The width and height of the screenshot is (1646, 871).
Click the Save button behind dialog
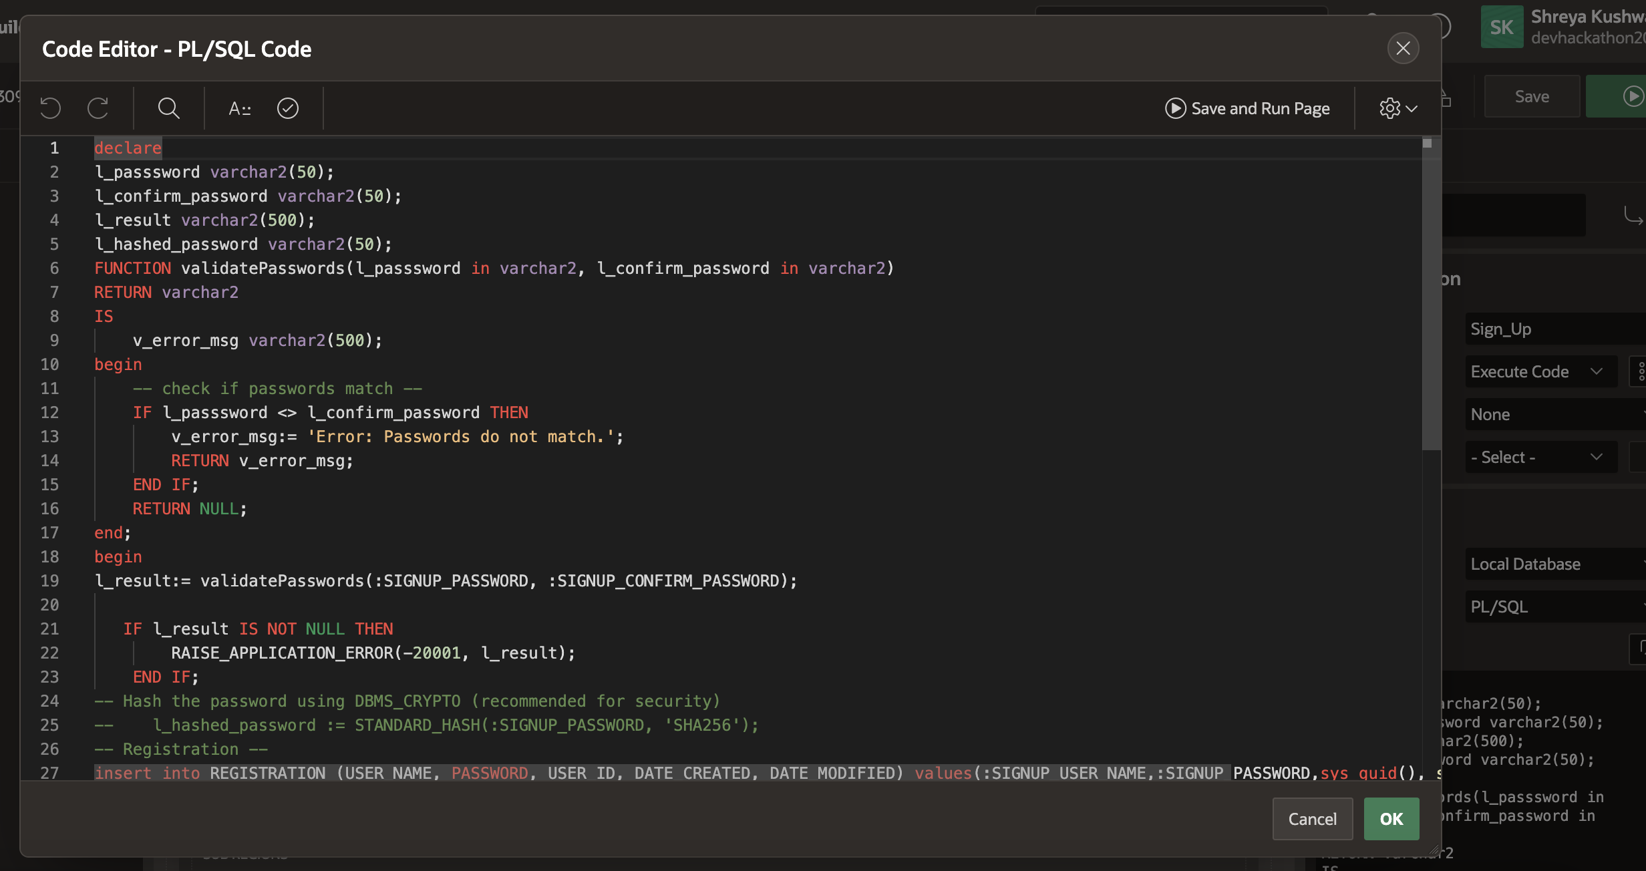1532,97
